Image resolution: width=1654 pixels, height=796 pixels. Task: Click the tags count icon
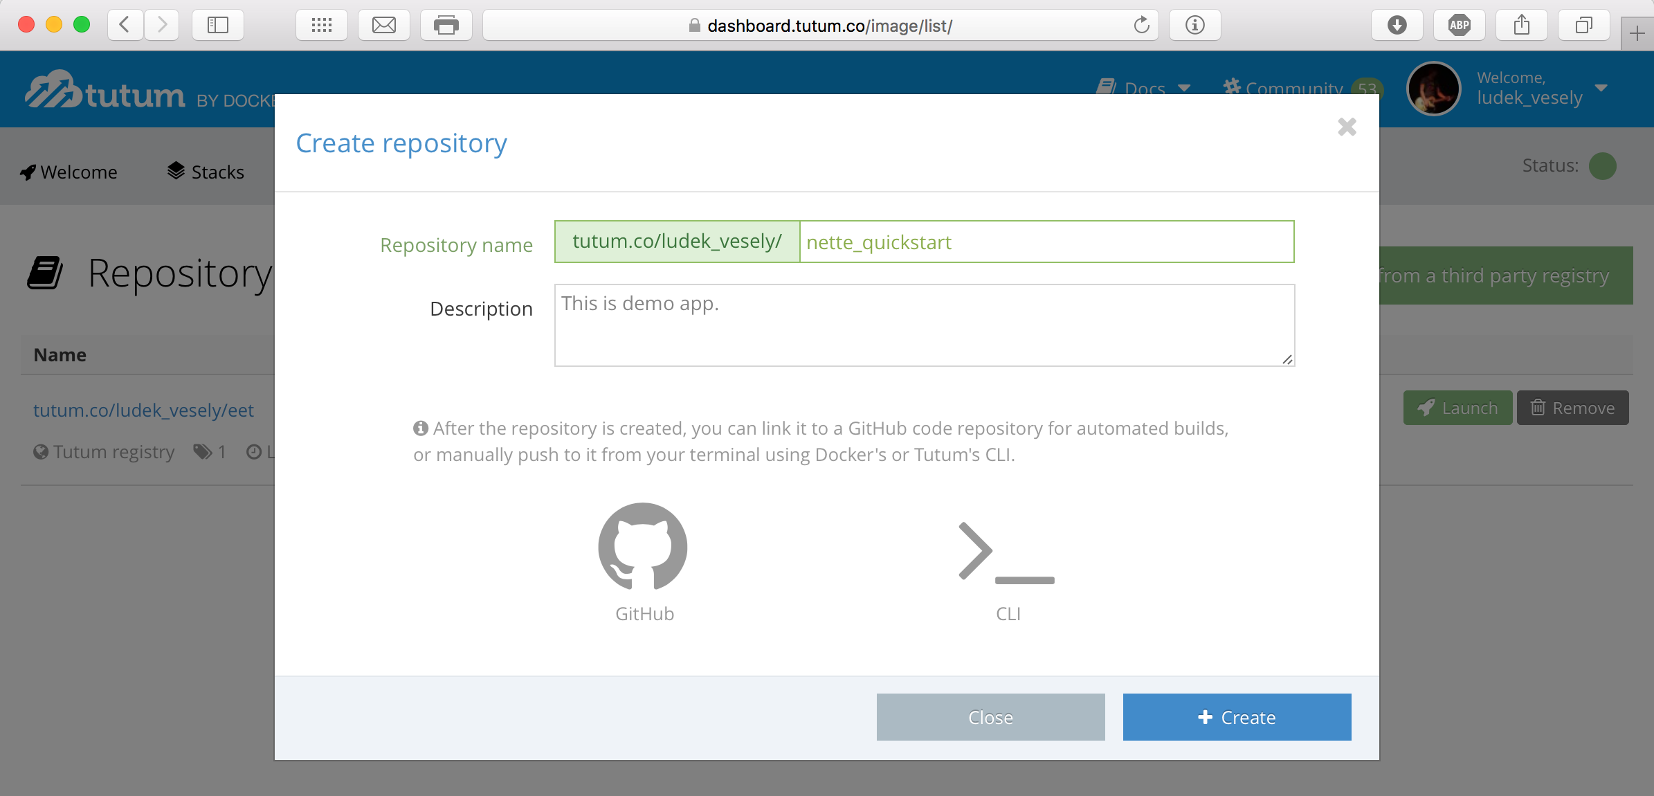click(x=203, y=452)
